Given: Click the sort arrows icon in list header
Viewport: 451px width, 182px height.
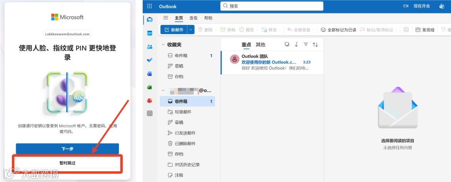Looking at the screenshot, I should click(x=315, y=45).
